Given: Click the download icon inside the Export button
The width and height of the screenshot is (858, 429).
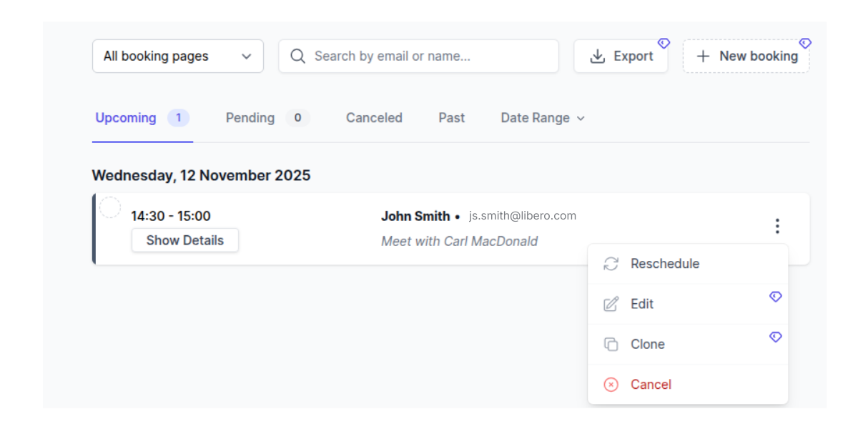Looking at the screenshot, I should pyautogui.click(x=598, y=56).
